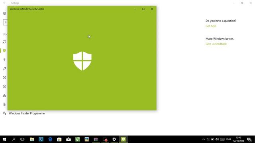Show hidden system tray icons chevron
The image size is (255, 143).
pos(204,139)
